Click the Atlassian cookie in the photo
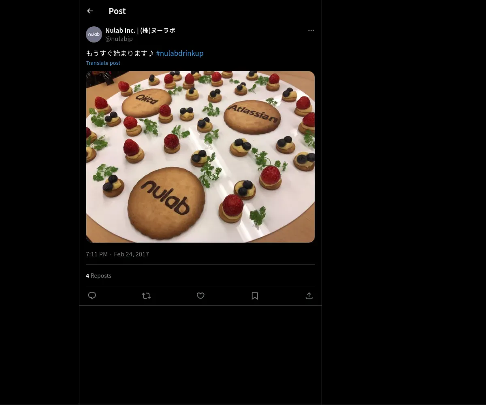This screenshot has height=405, width=486. (252, 116)
